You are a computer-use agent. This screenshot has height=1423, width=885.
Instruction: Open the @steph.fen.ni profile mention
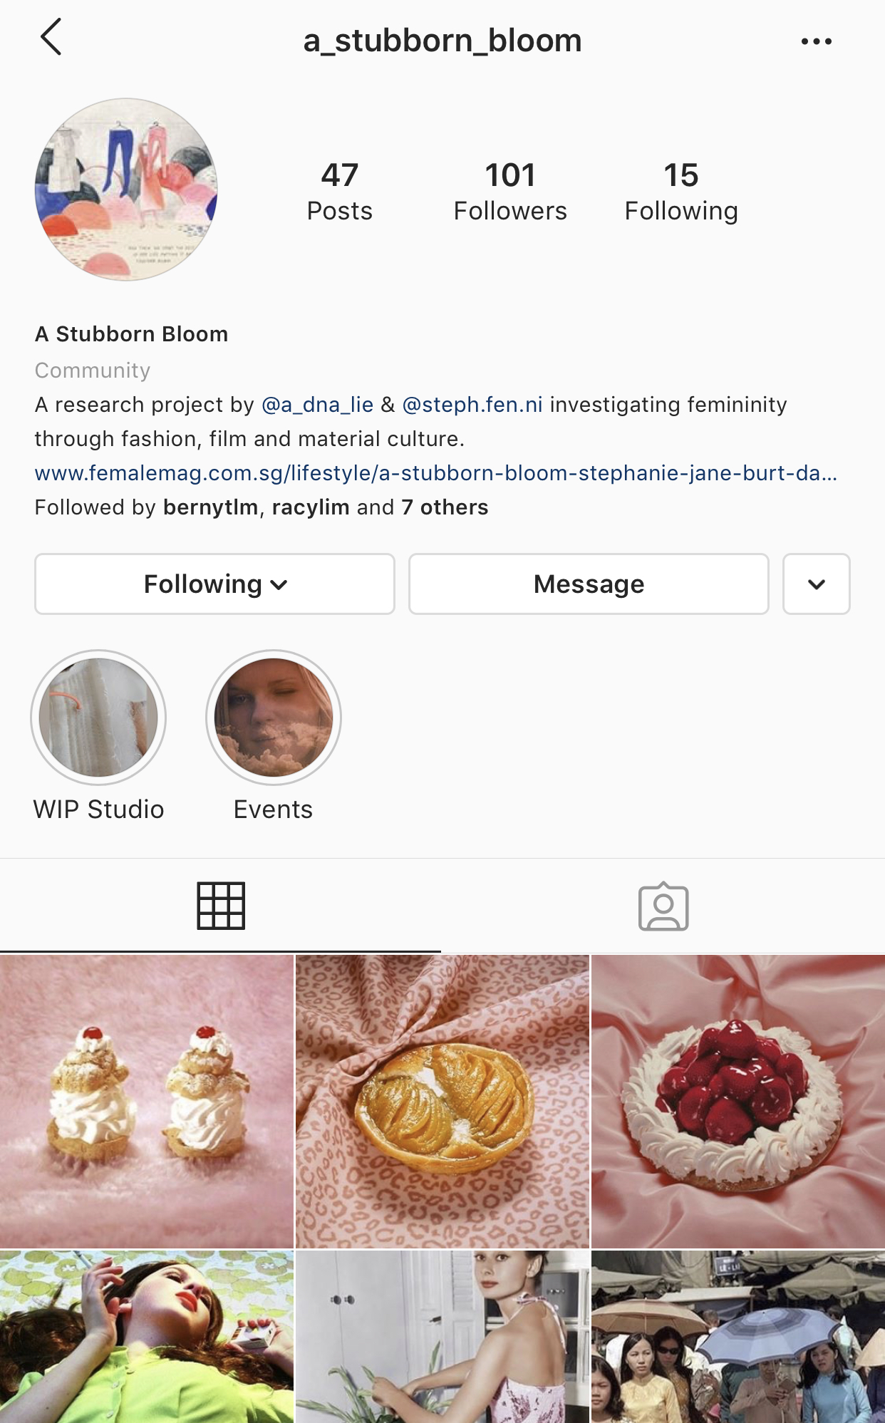(472, 405)
